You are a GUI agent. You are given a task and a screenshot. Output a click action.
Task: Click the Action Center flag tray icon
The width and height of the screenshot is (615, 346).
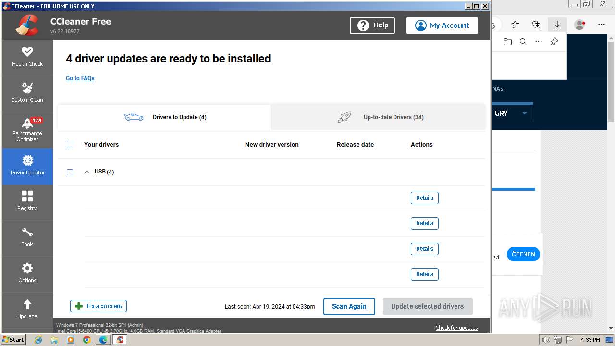[x=569, y=340]
